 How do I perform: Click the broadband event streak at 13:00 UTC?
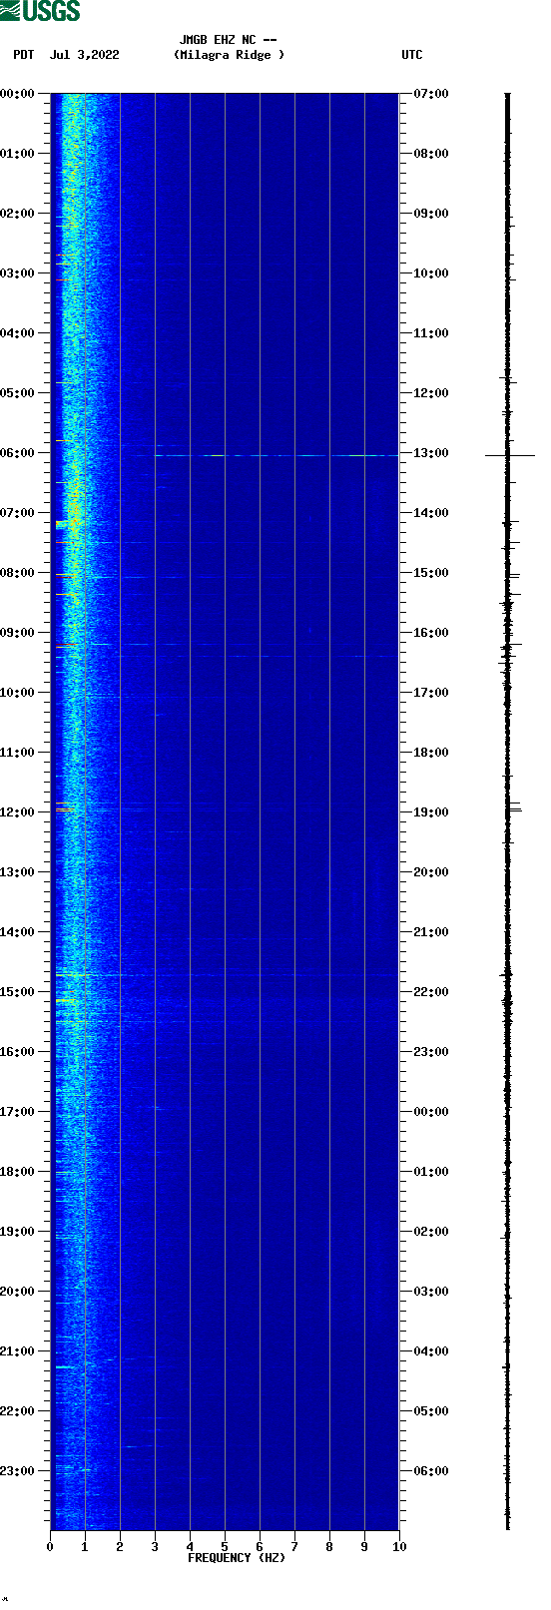point(276,455)
